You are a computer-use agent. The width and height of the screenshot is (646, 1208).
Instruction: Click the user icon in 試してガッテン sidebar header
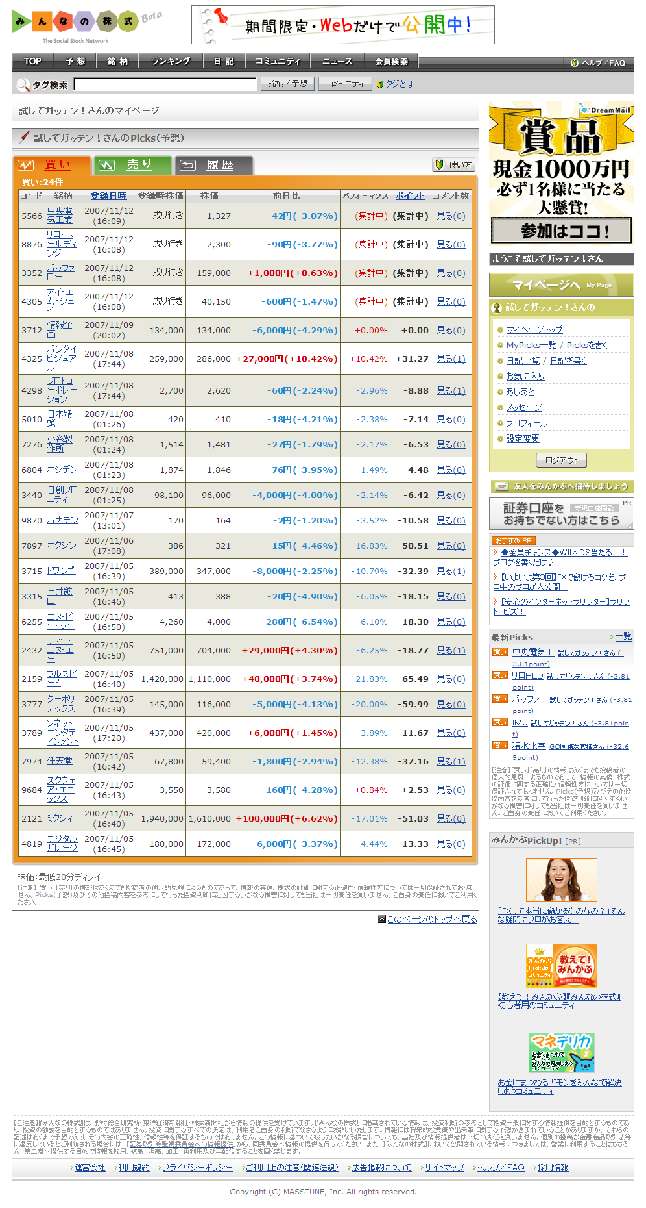pyautogui.click(x=497, y=307)
